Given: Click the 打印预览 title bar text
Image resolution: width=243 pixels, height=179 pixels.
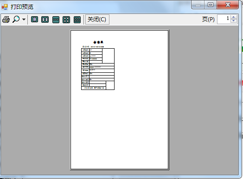Looking at the screenshot, I should tap(22, 7).
